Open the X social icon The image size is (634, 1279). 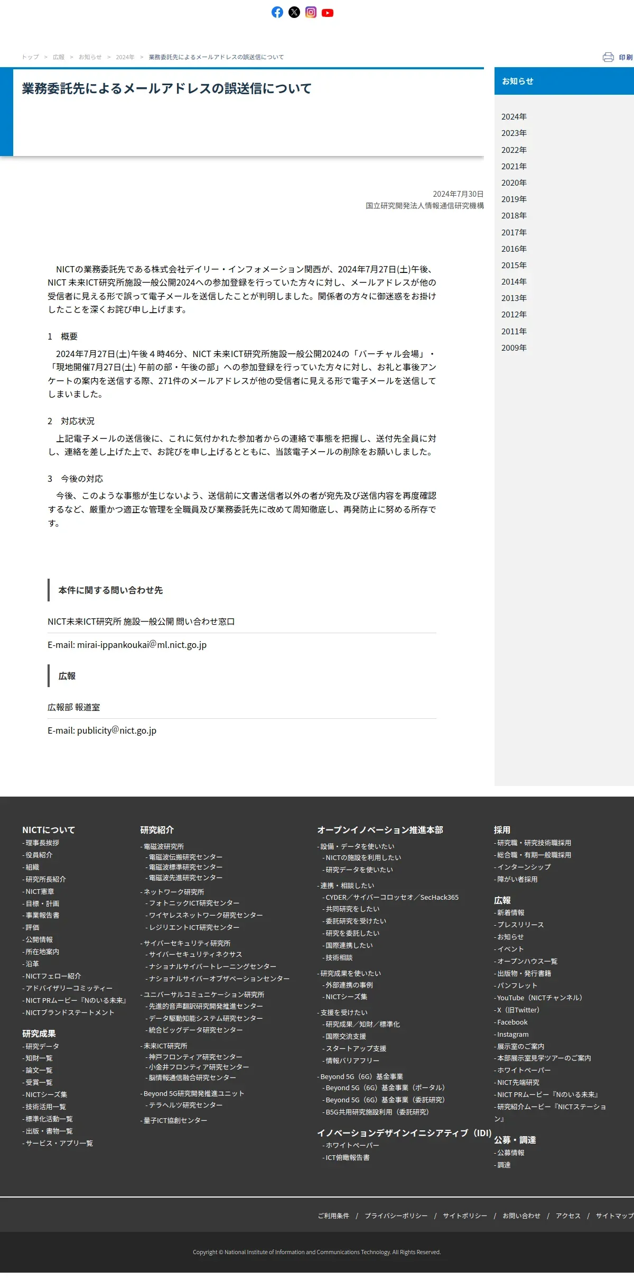294,12
